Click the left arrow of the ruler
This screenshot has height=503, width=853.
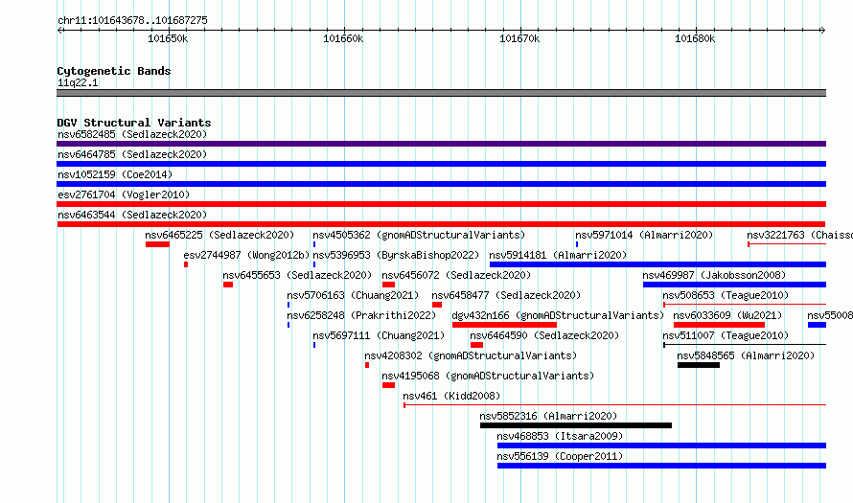tap(60, 30)
